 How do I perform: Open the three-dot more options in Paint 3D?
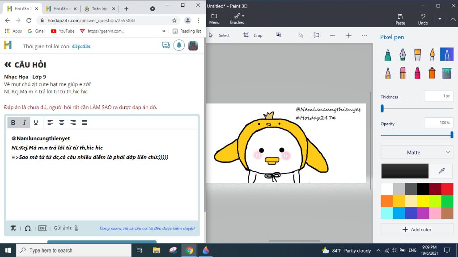(x=365, y=35)
